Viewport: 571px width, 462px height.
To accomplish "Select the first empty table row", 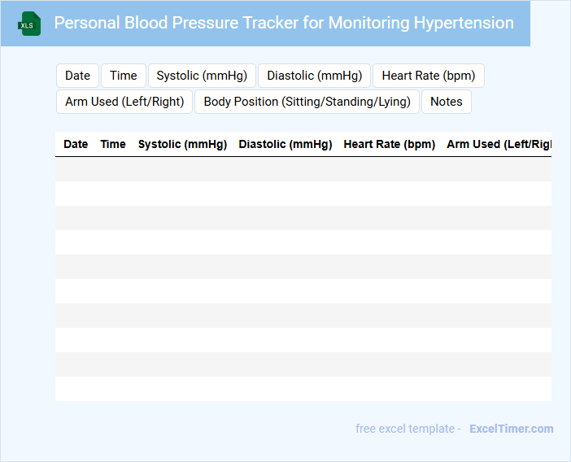I will [x=303, y=169].
